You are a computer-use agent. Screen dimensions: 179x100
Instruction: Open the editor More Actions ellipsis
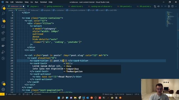point(176,6)
